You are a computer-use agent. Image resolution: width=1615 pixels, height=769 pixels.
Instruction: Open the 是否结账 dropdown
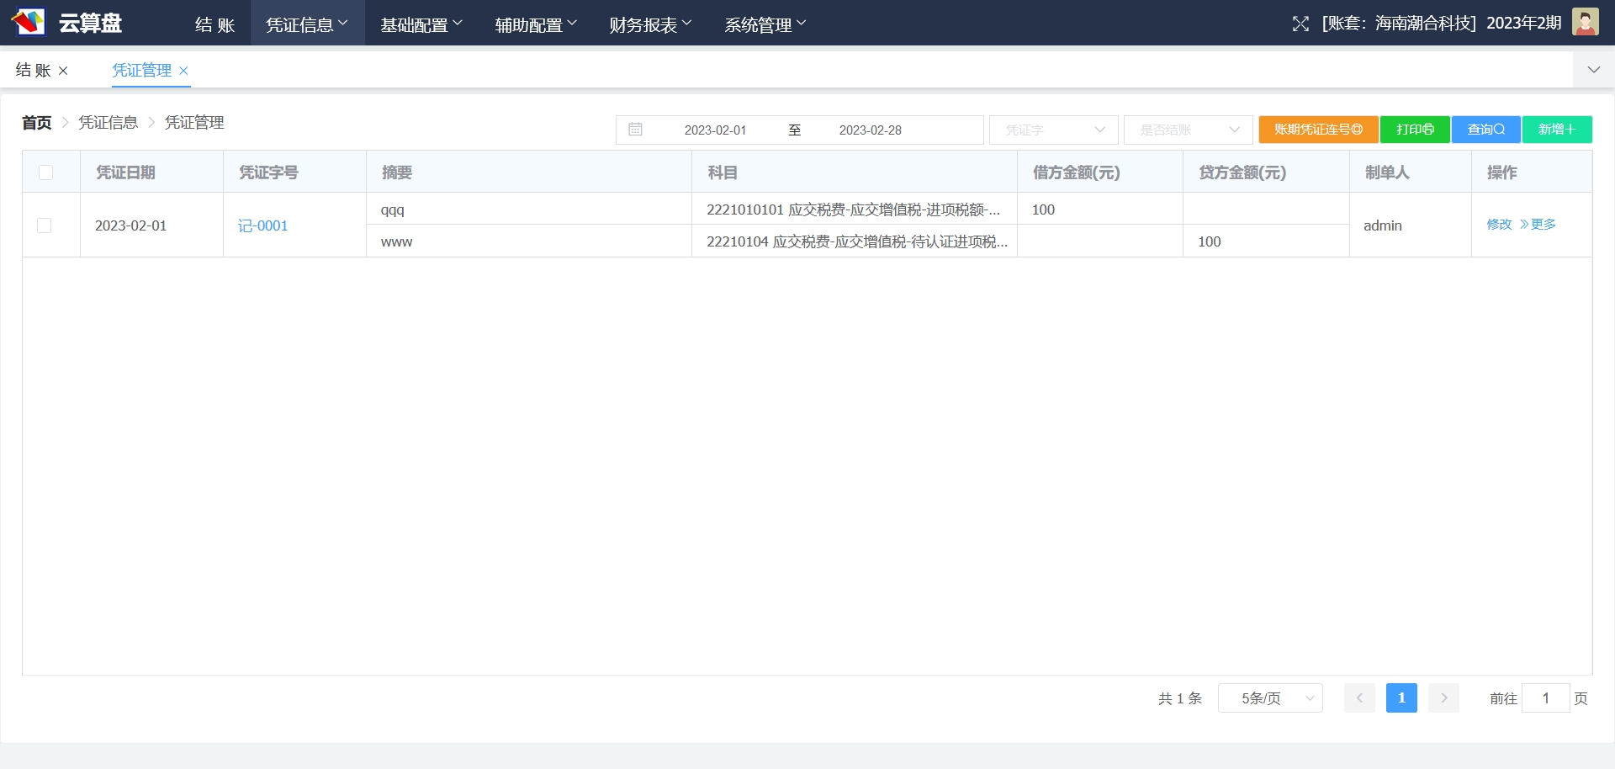[x=1188, y=130]
